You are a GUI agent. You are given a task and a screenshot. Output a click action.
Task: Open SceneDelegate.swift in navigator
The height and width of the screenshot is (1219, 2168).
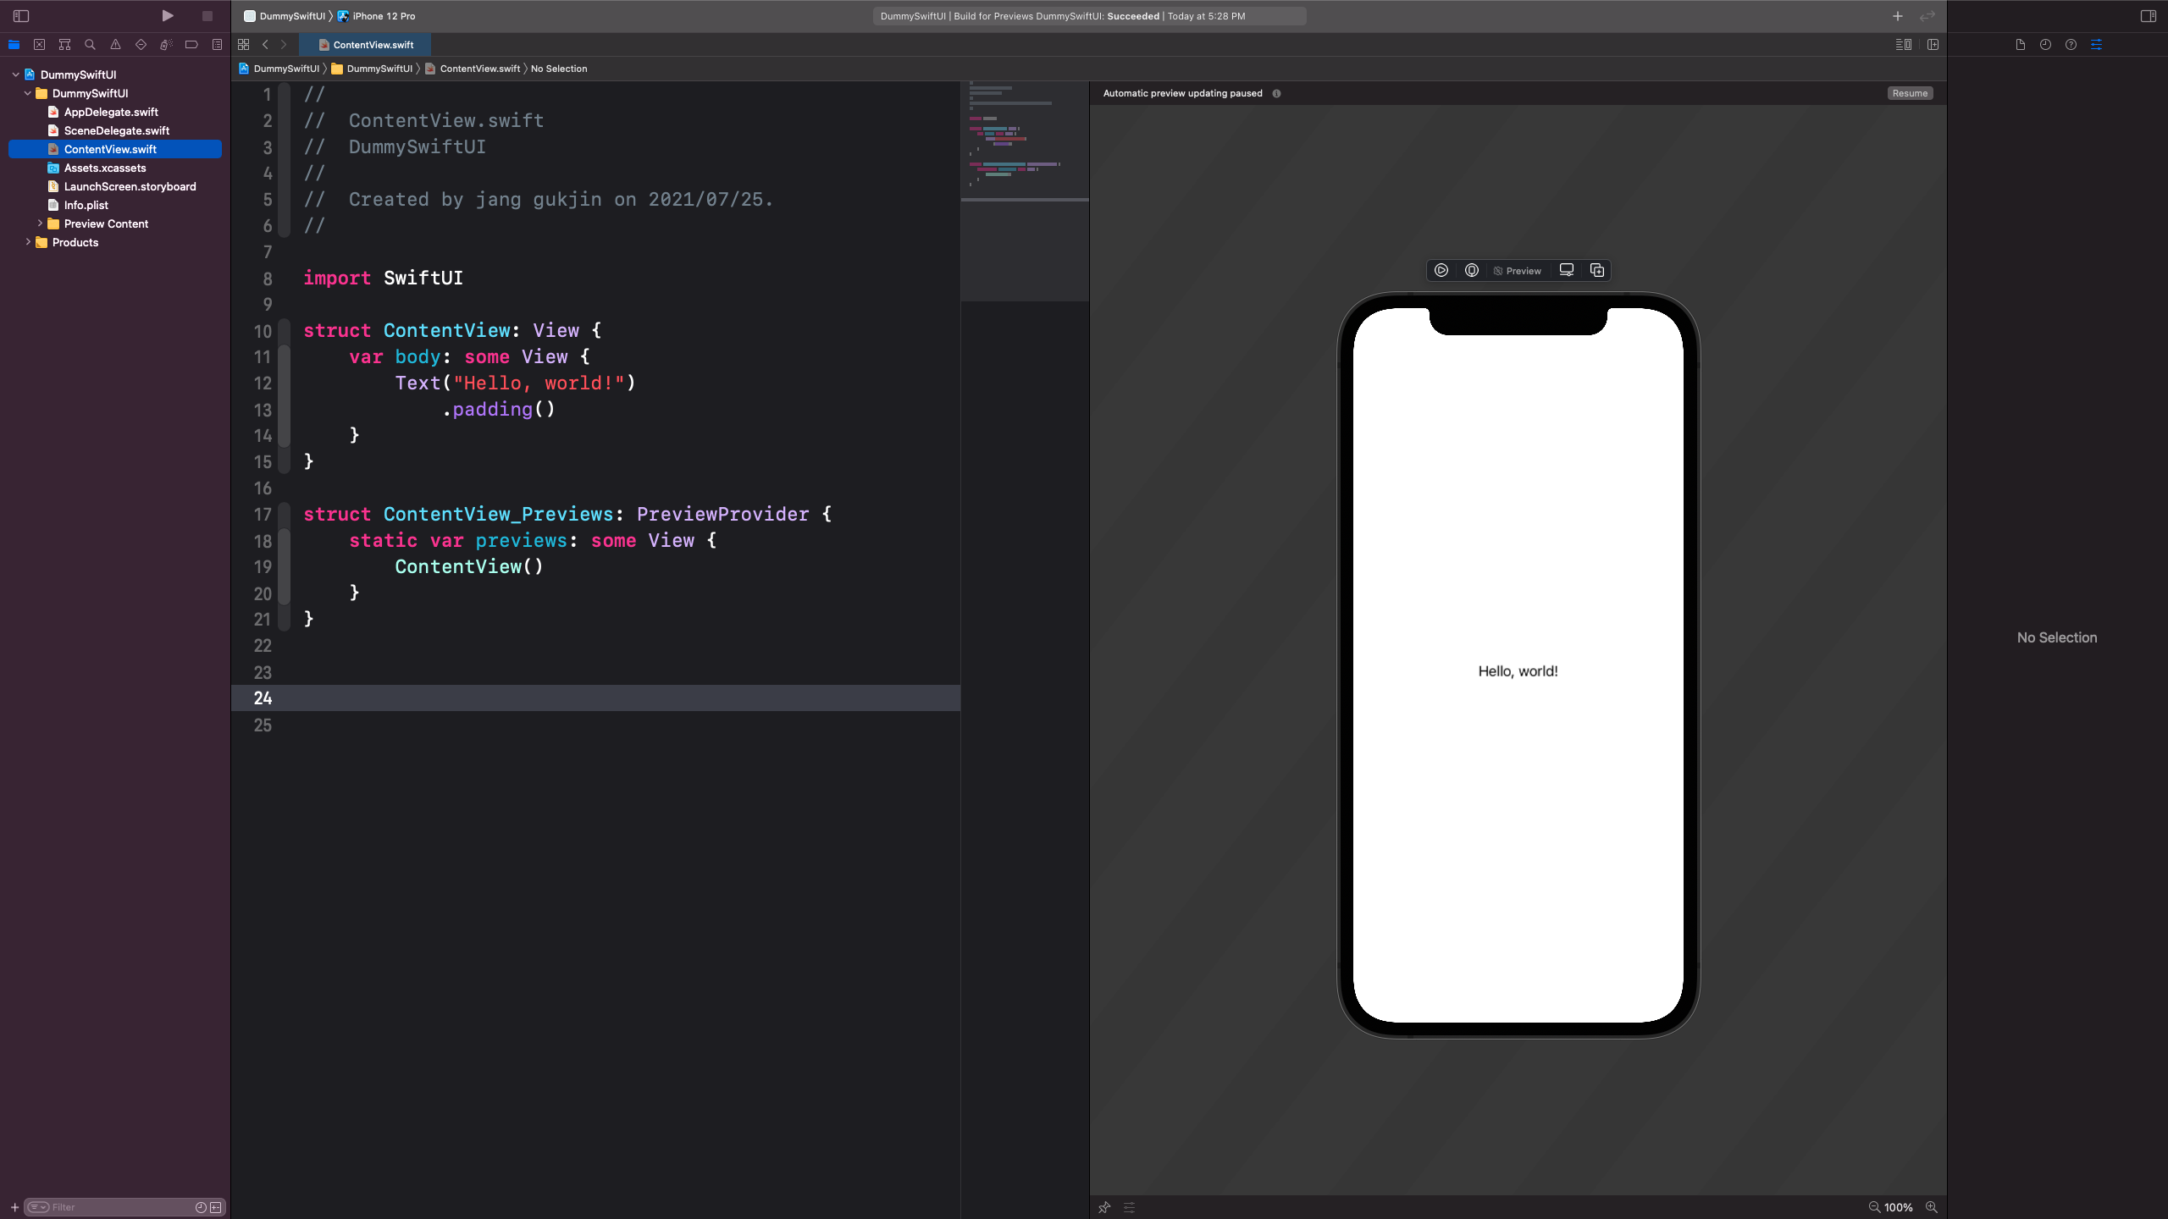coord(117,130)
